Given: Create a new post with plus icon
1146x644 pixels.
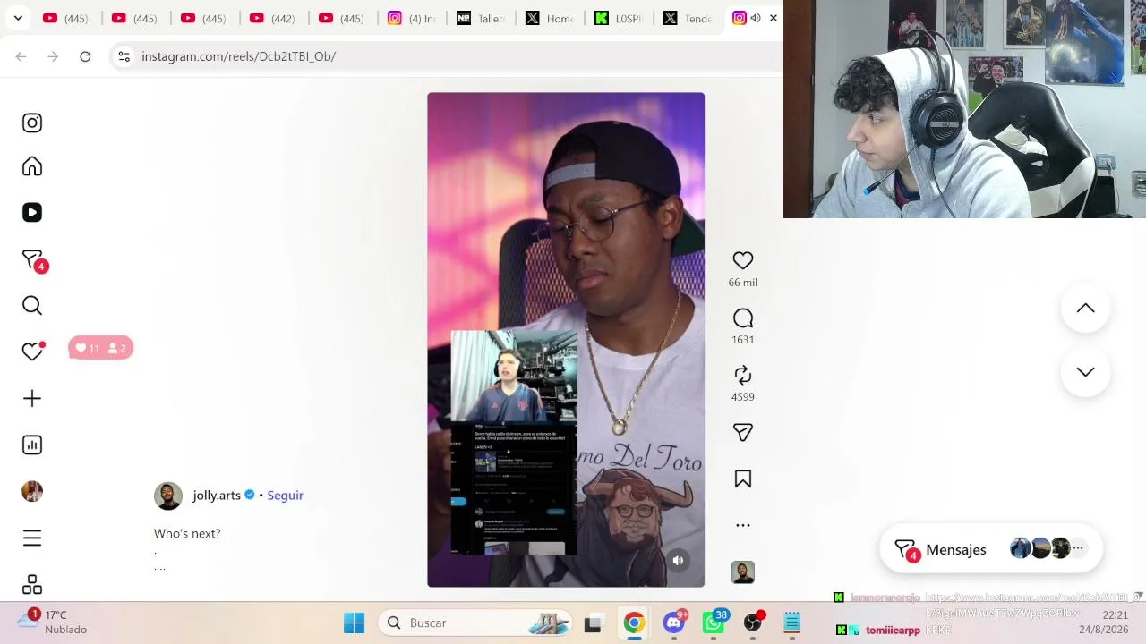Looking at the screenshot, I should tap(32, 398).
